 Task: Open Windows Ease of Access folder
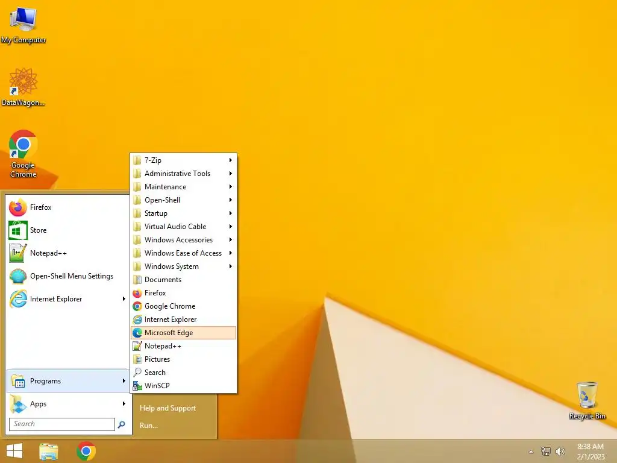pyautogui.click(x=183, y=253)
